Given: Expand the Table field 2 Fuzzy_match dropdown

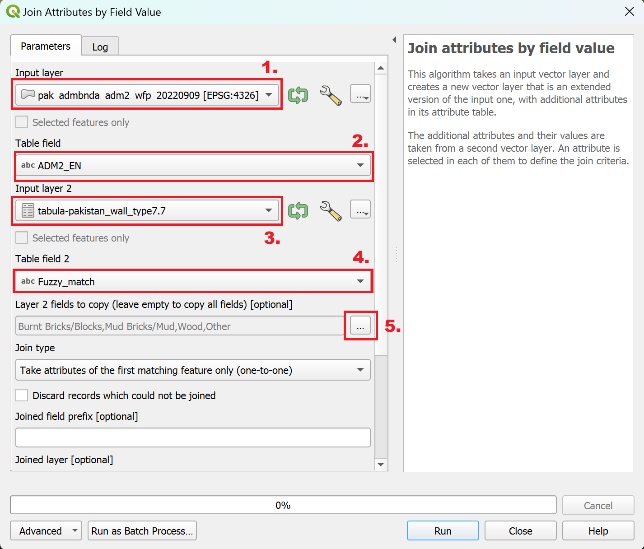Looking at the screenshot, I should (193, 281).
